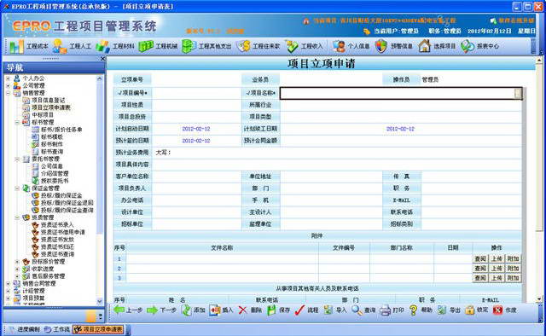Click the 插入 button in bottom toolbar
Viewport: 546px width, 336px height.
[x=221, y=310]
